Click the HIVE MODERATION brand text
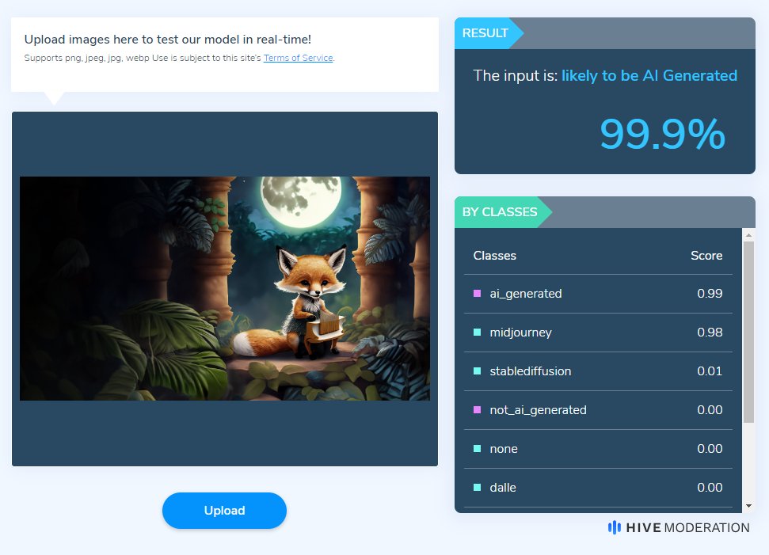The image size is (769, 555). tap(687, 527)
